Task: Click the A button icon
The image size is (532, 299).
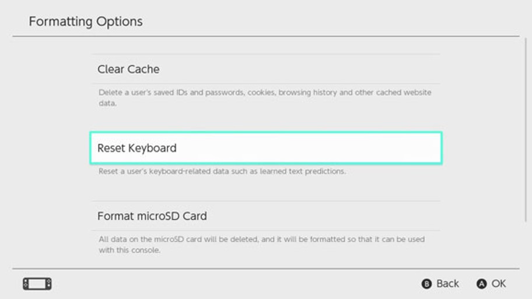Action: pos(481,284)
